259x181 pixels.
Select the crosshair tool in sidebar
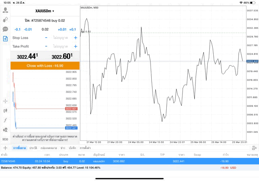click(x=5, y=101)
